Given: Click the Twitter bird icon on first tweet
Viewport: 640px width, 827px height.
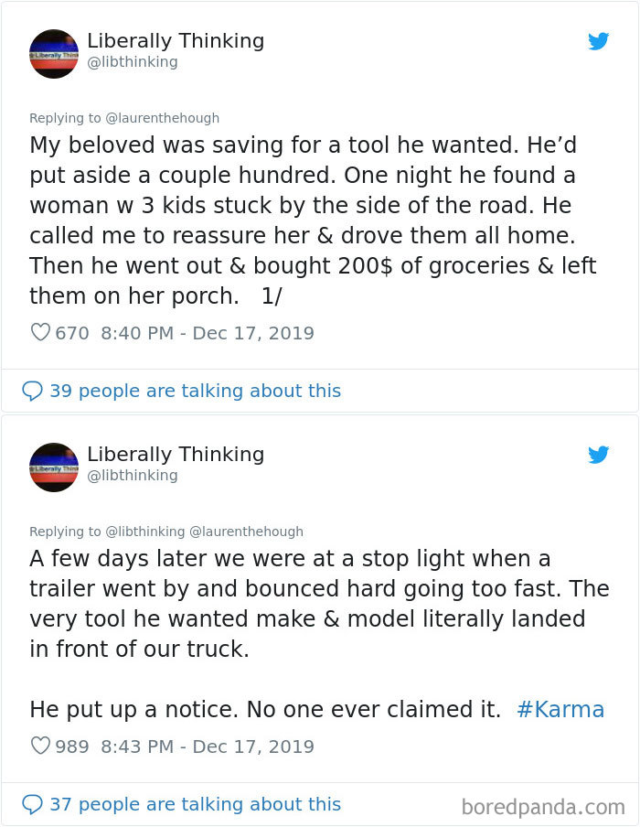Looking at the screenshot, I should [600, 41].
